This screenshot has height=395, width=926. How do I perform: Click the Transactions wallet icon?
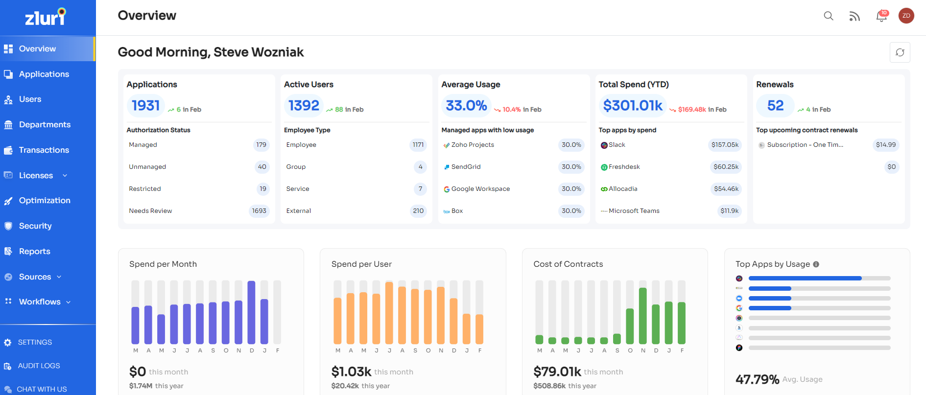point(8,150)
